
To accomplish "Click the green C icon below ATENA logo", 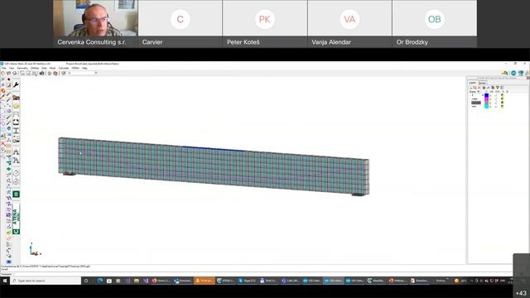I will [16, 232].
